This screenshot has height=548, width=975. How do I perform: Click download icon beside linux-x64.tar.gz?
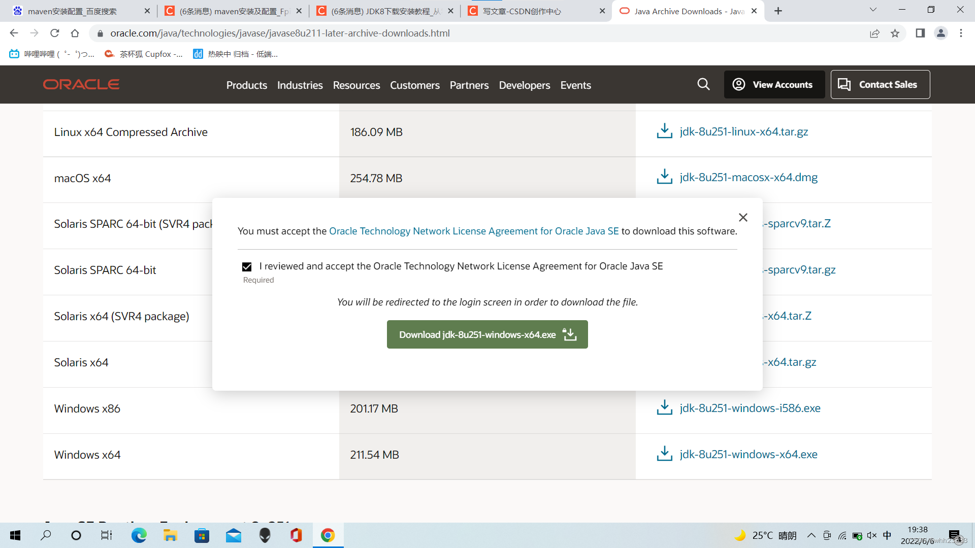[x=664, y=131]
